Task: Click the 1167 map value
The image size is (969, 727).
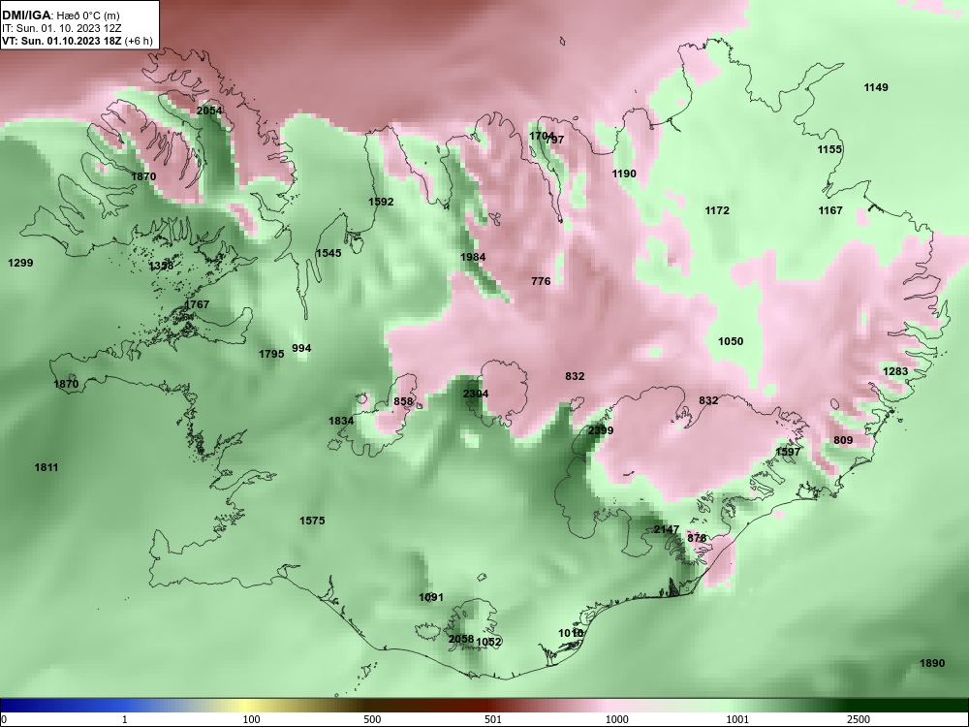Action: 830,210
